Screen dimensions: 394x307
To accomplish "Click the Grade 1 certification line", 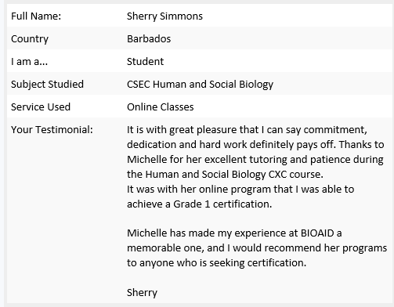I will (200, 204).
